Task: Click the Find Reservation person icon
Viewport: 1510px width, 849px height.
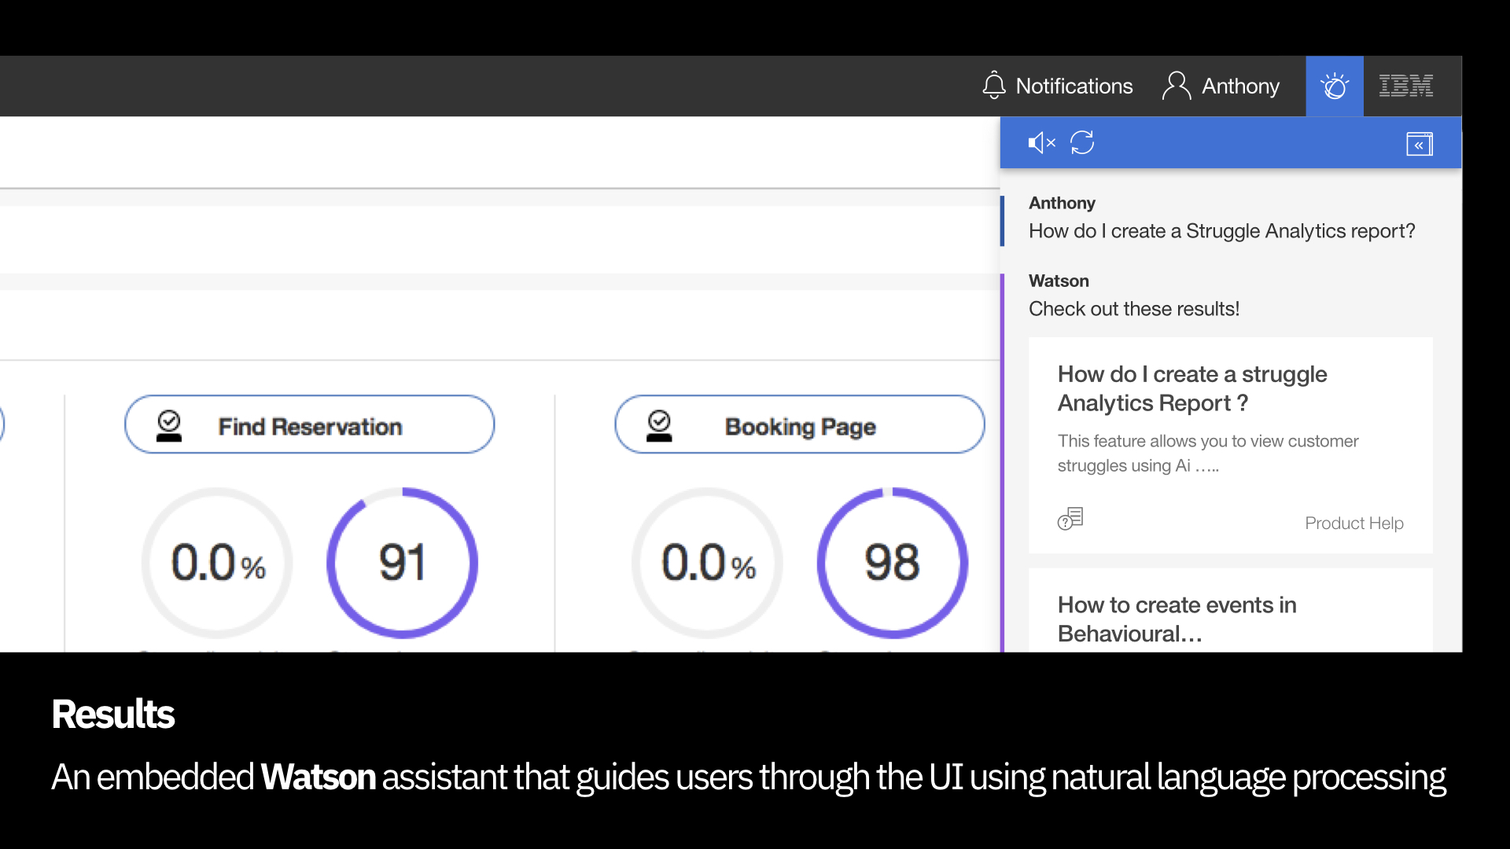Action: tap(169, 425)
